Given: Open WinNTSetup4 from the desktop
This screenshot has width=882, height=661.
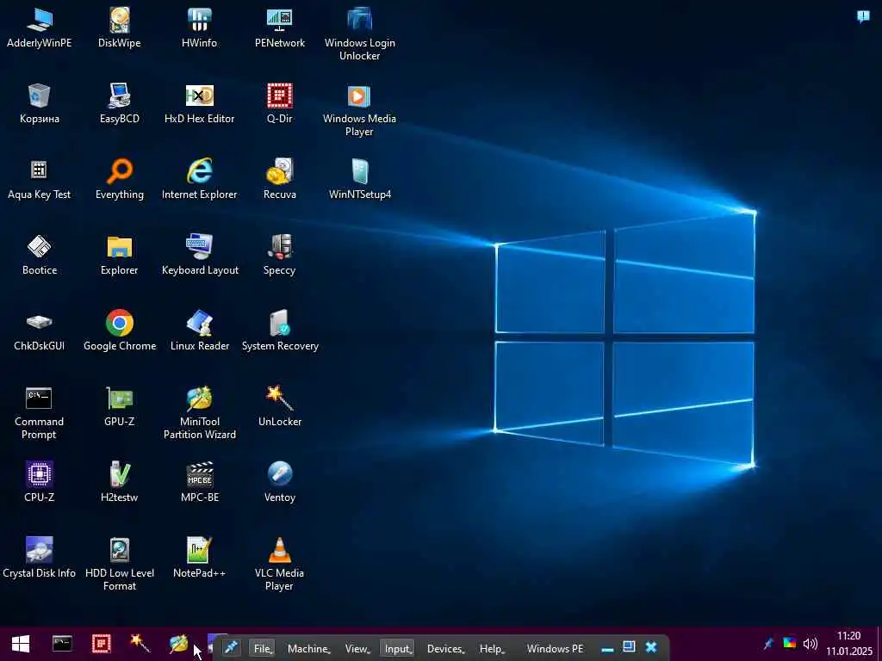Looking at the screenshot, I should pos(359,180).
